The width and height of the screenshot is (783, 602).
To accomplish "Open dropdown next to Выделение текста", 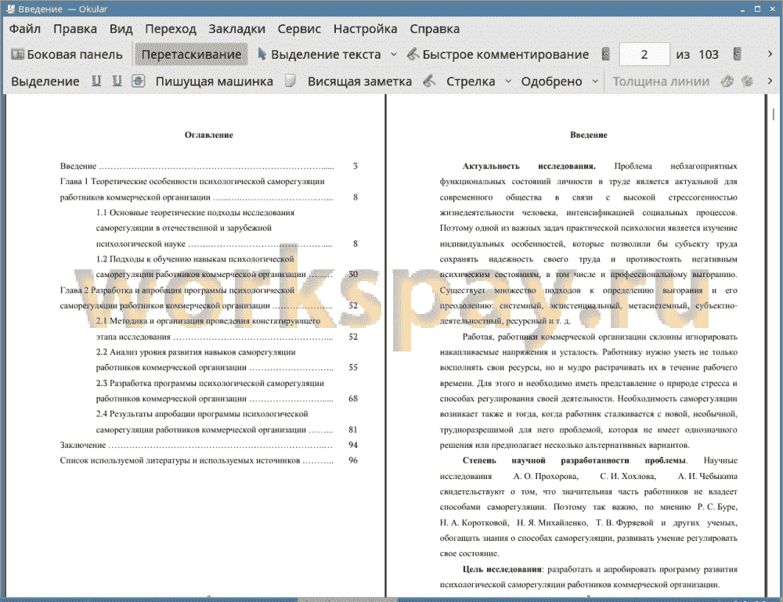I will [394, 55].
